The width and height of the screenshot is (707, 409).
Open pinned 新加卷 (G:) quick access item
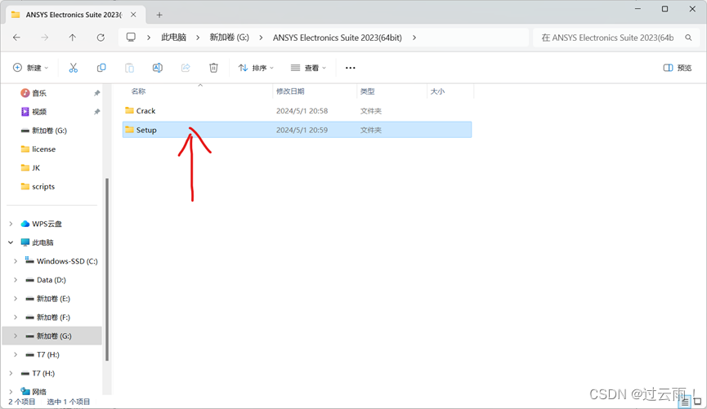(44, 131)
